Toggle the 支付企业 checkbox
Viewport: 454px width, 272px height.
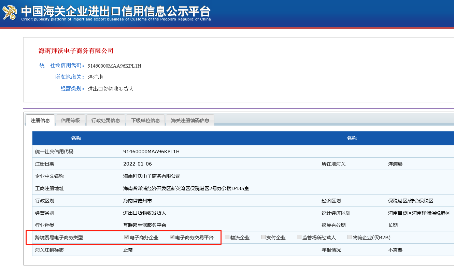[263, 237]
